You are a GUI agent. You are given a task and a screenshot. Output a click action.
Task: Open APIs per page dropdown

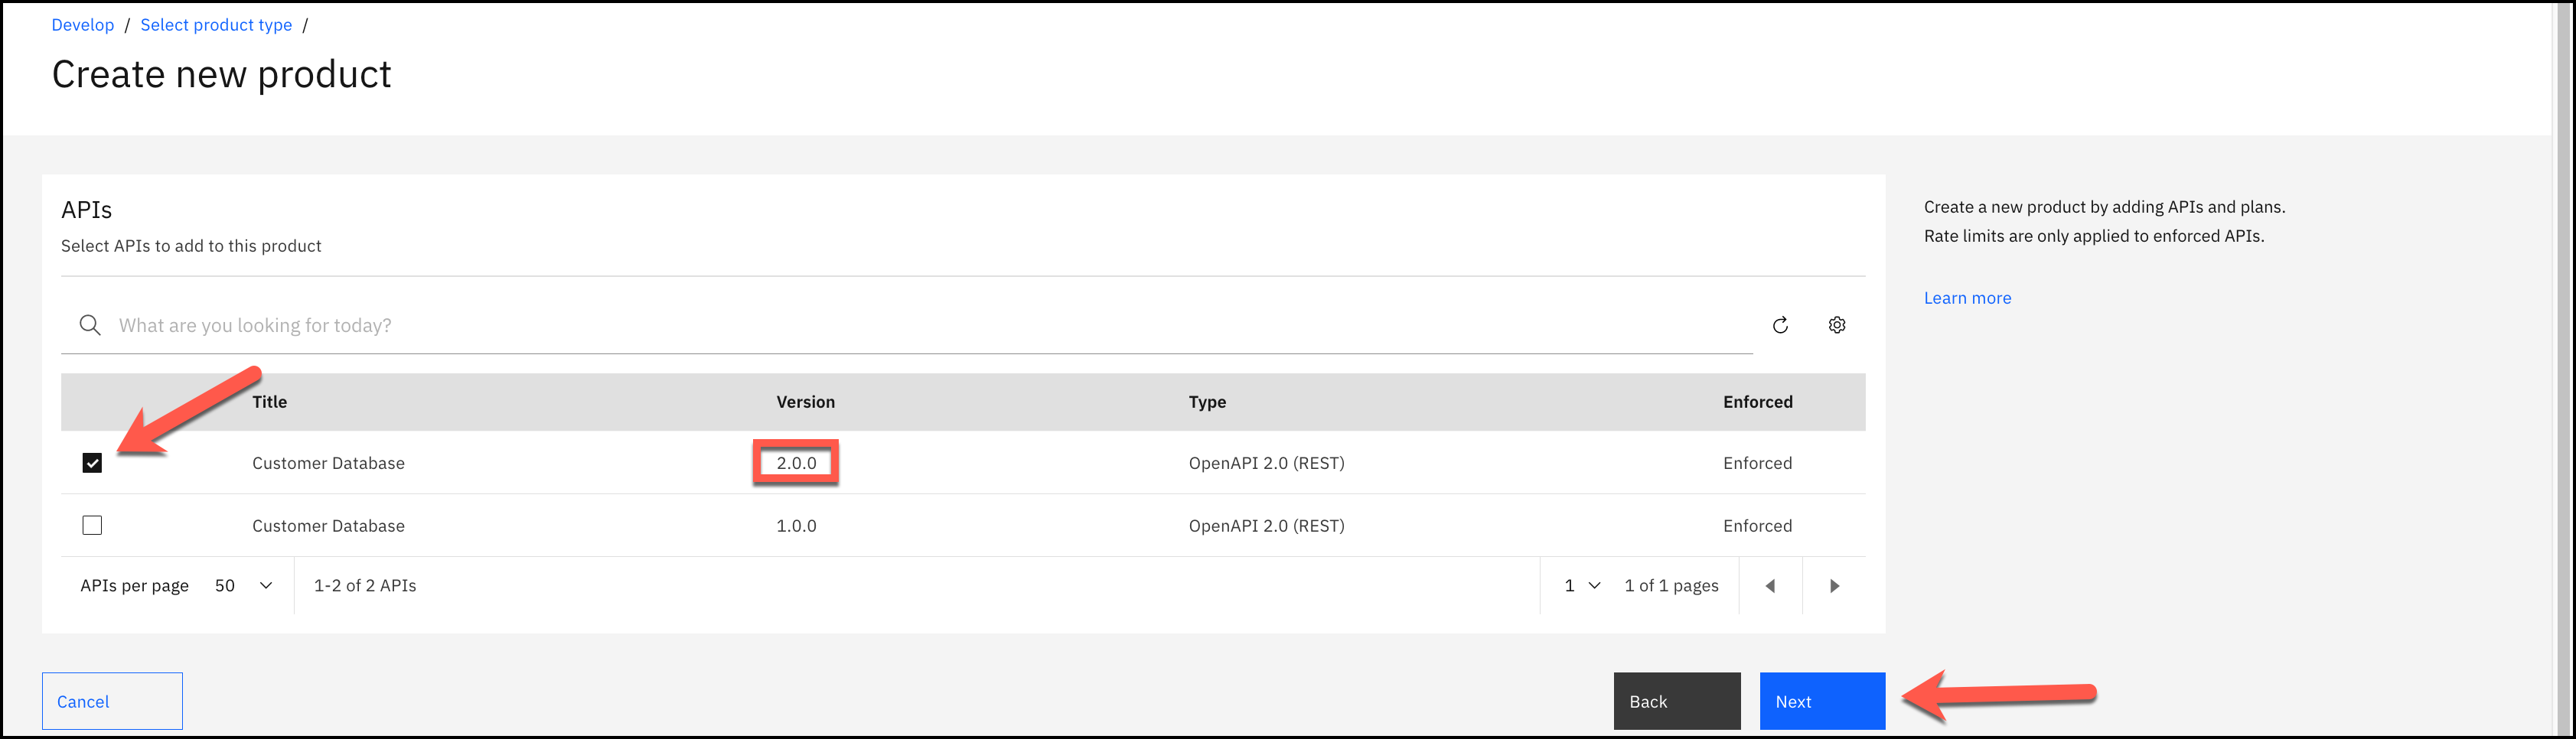[x=243, y=586]
